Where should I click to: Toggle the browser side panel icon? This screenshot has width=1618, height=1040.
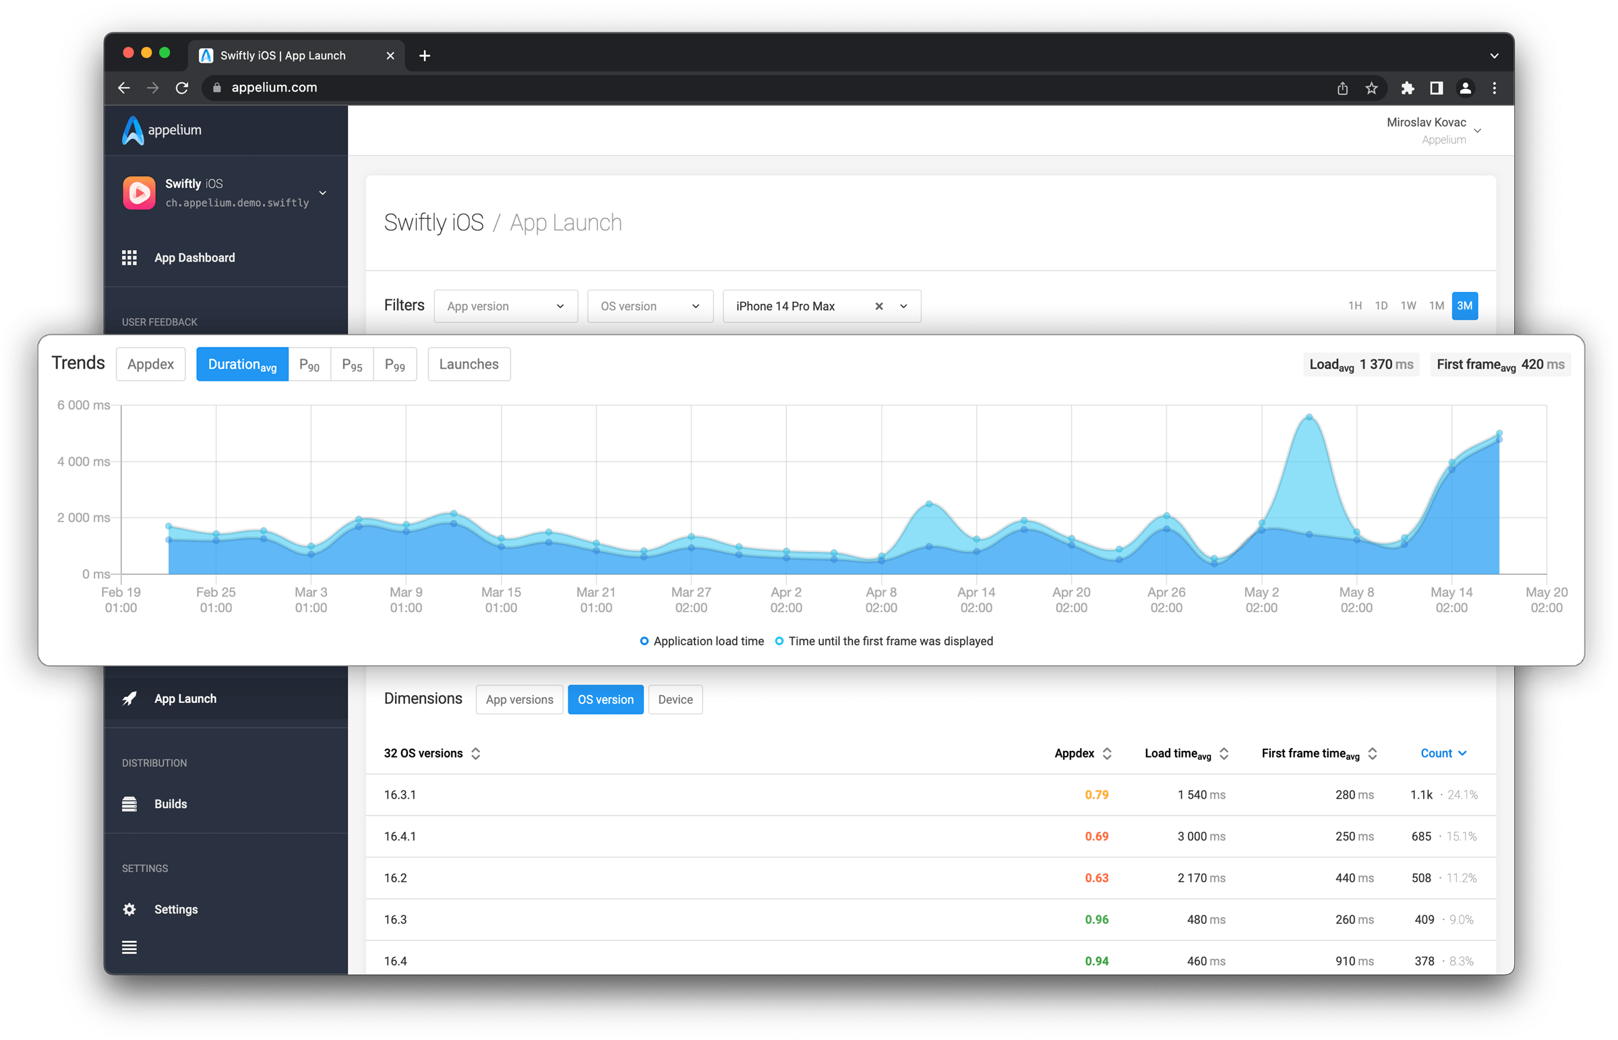click(x=1437, y=88)
